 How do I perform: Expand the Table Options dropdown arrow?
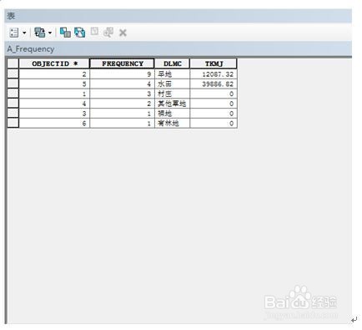(24, 33)
